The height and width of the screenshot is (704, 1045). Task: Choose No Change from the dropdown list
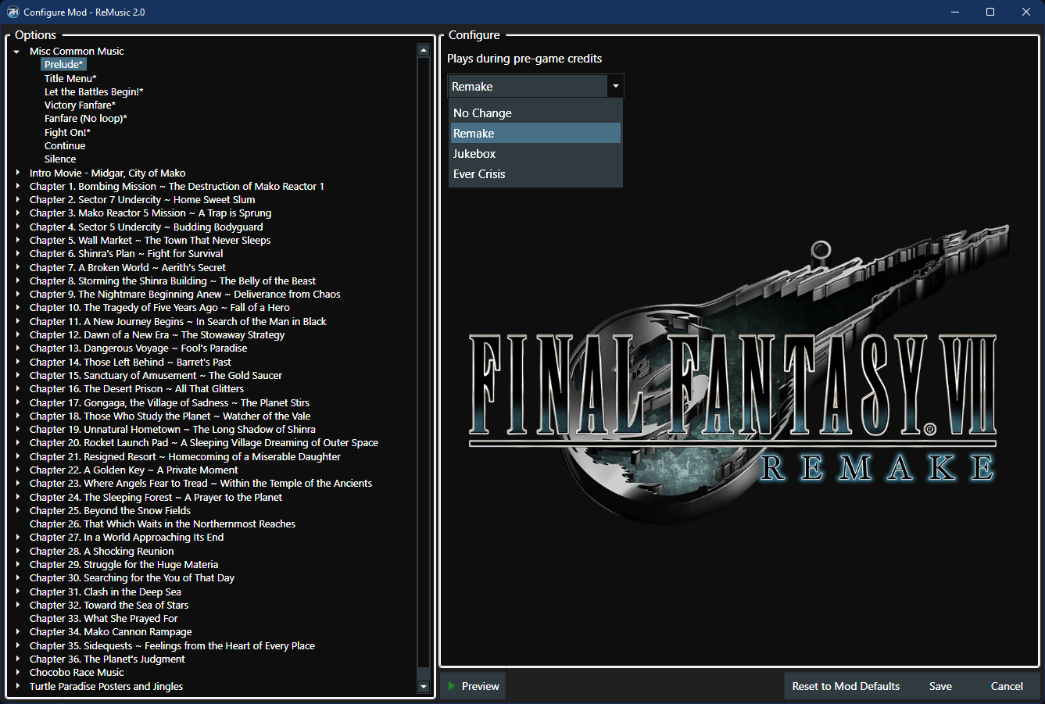[x=535, y=113]
